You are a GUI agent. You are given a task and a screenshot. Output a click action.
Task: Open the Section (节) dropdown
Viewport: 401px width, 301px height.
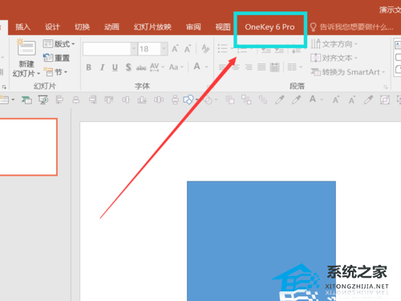click(55, 72)
